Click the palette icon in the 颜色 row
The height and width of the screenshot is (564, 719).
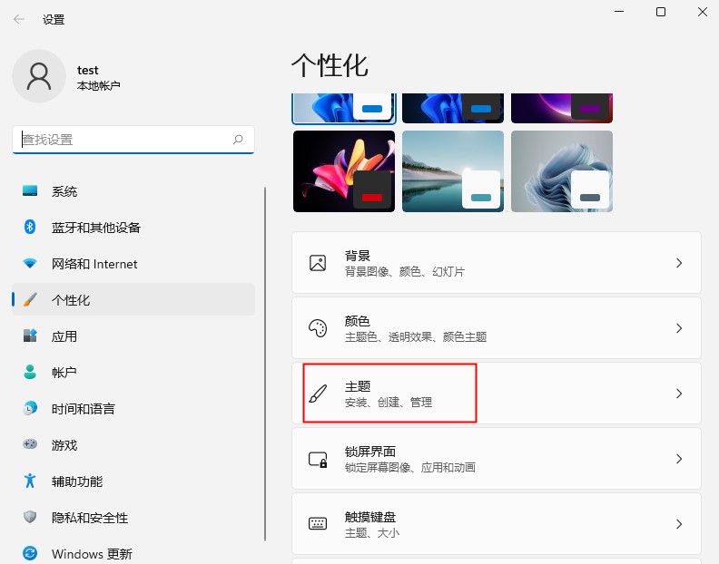pos(318,328)
